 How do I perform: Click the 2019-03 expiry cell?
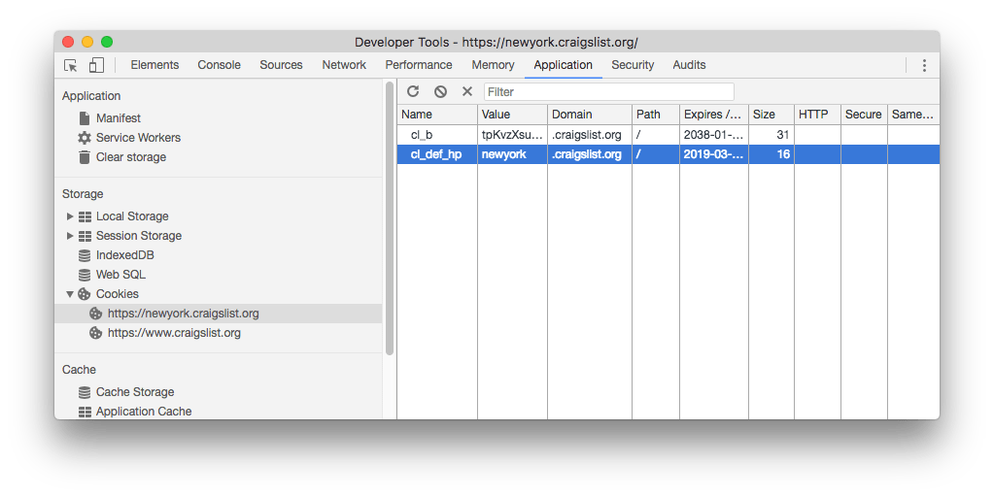[714, 154]
